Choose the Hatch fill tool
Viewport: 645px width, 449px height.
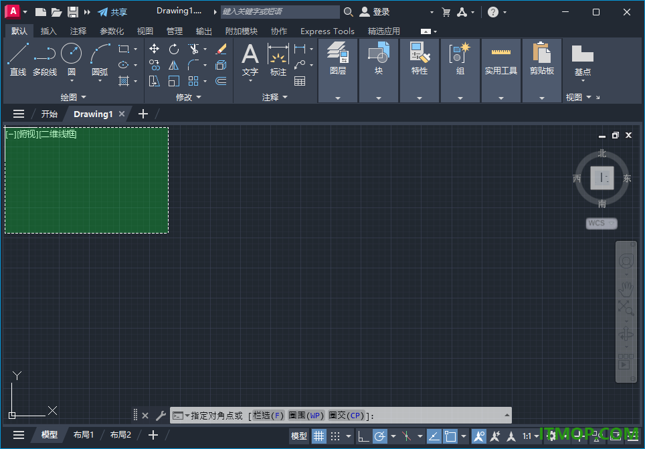click(x=123, y=81)
